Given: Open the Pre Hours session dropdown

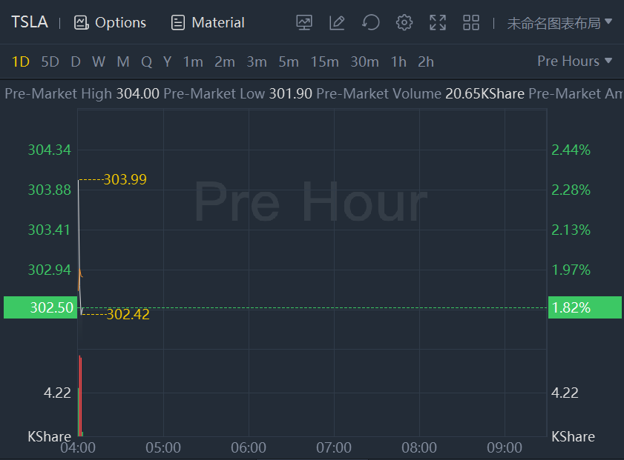Looking at the screenshot, I should point(575,61).
